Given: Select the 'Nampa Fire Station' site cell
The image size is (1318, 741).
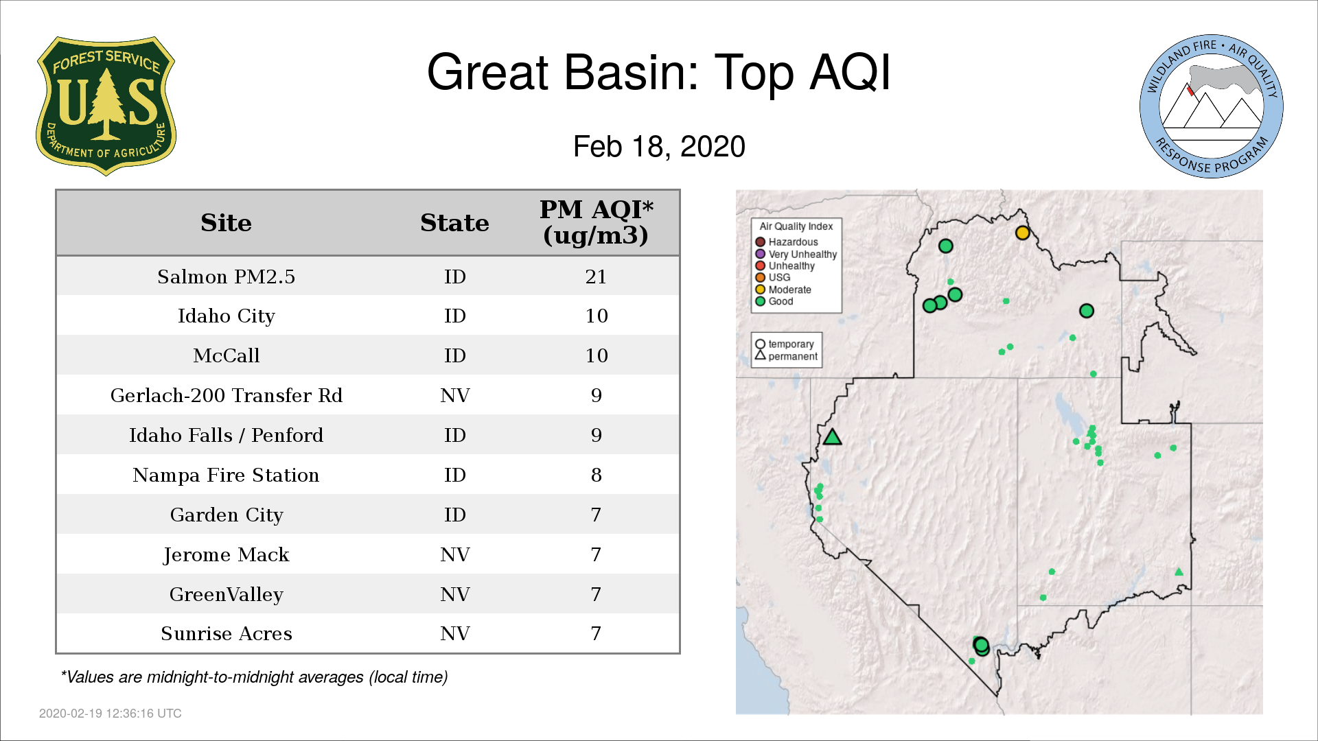Looking at the screenshot, I should pyautogui.click(x=226, y=475).
